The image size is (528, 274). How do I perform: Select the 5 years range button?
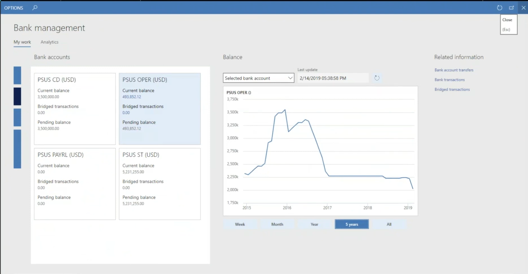(x=352, y=224)
